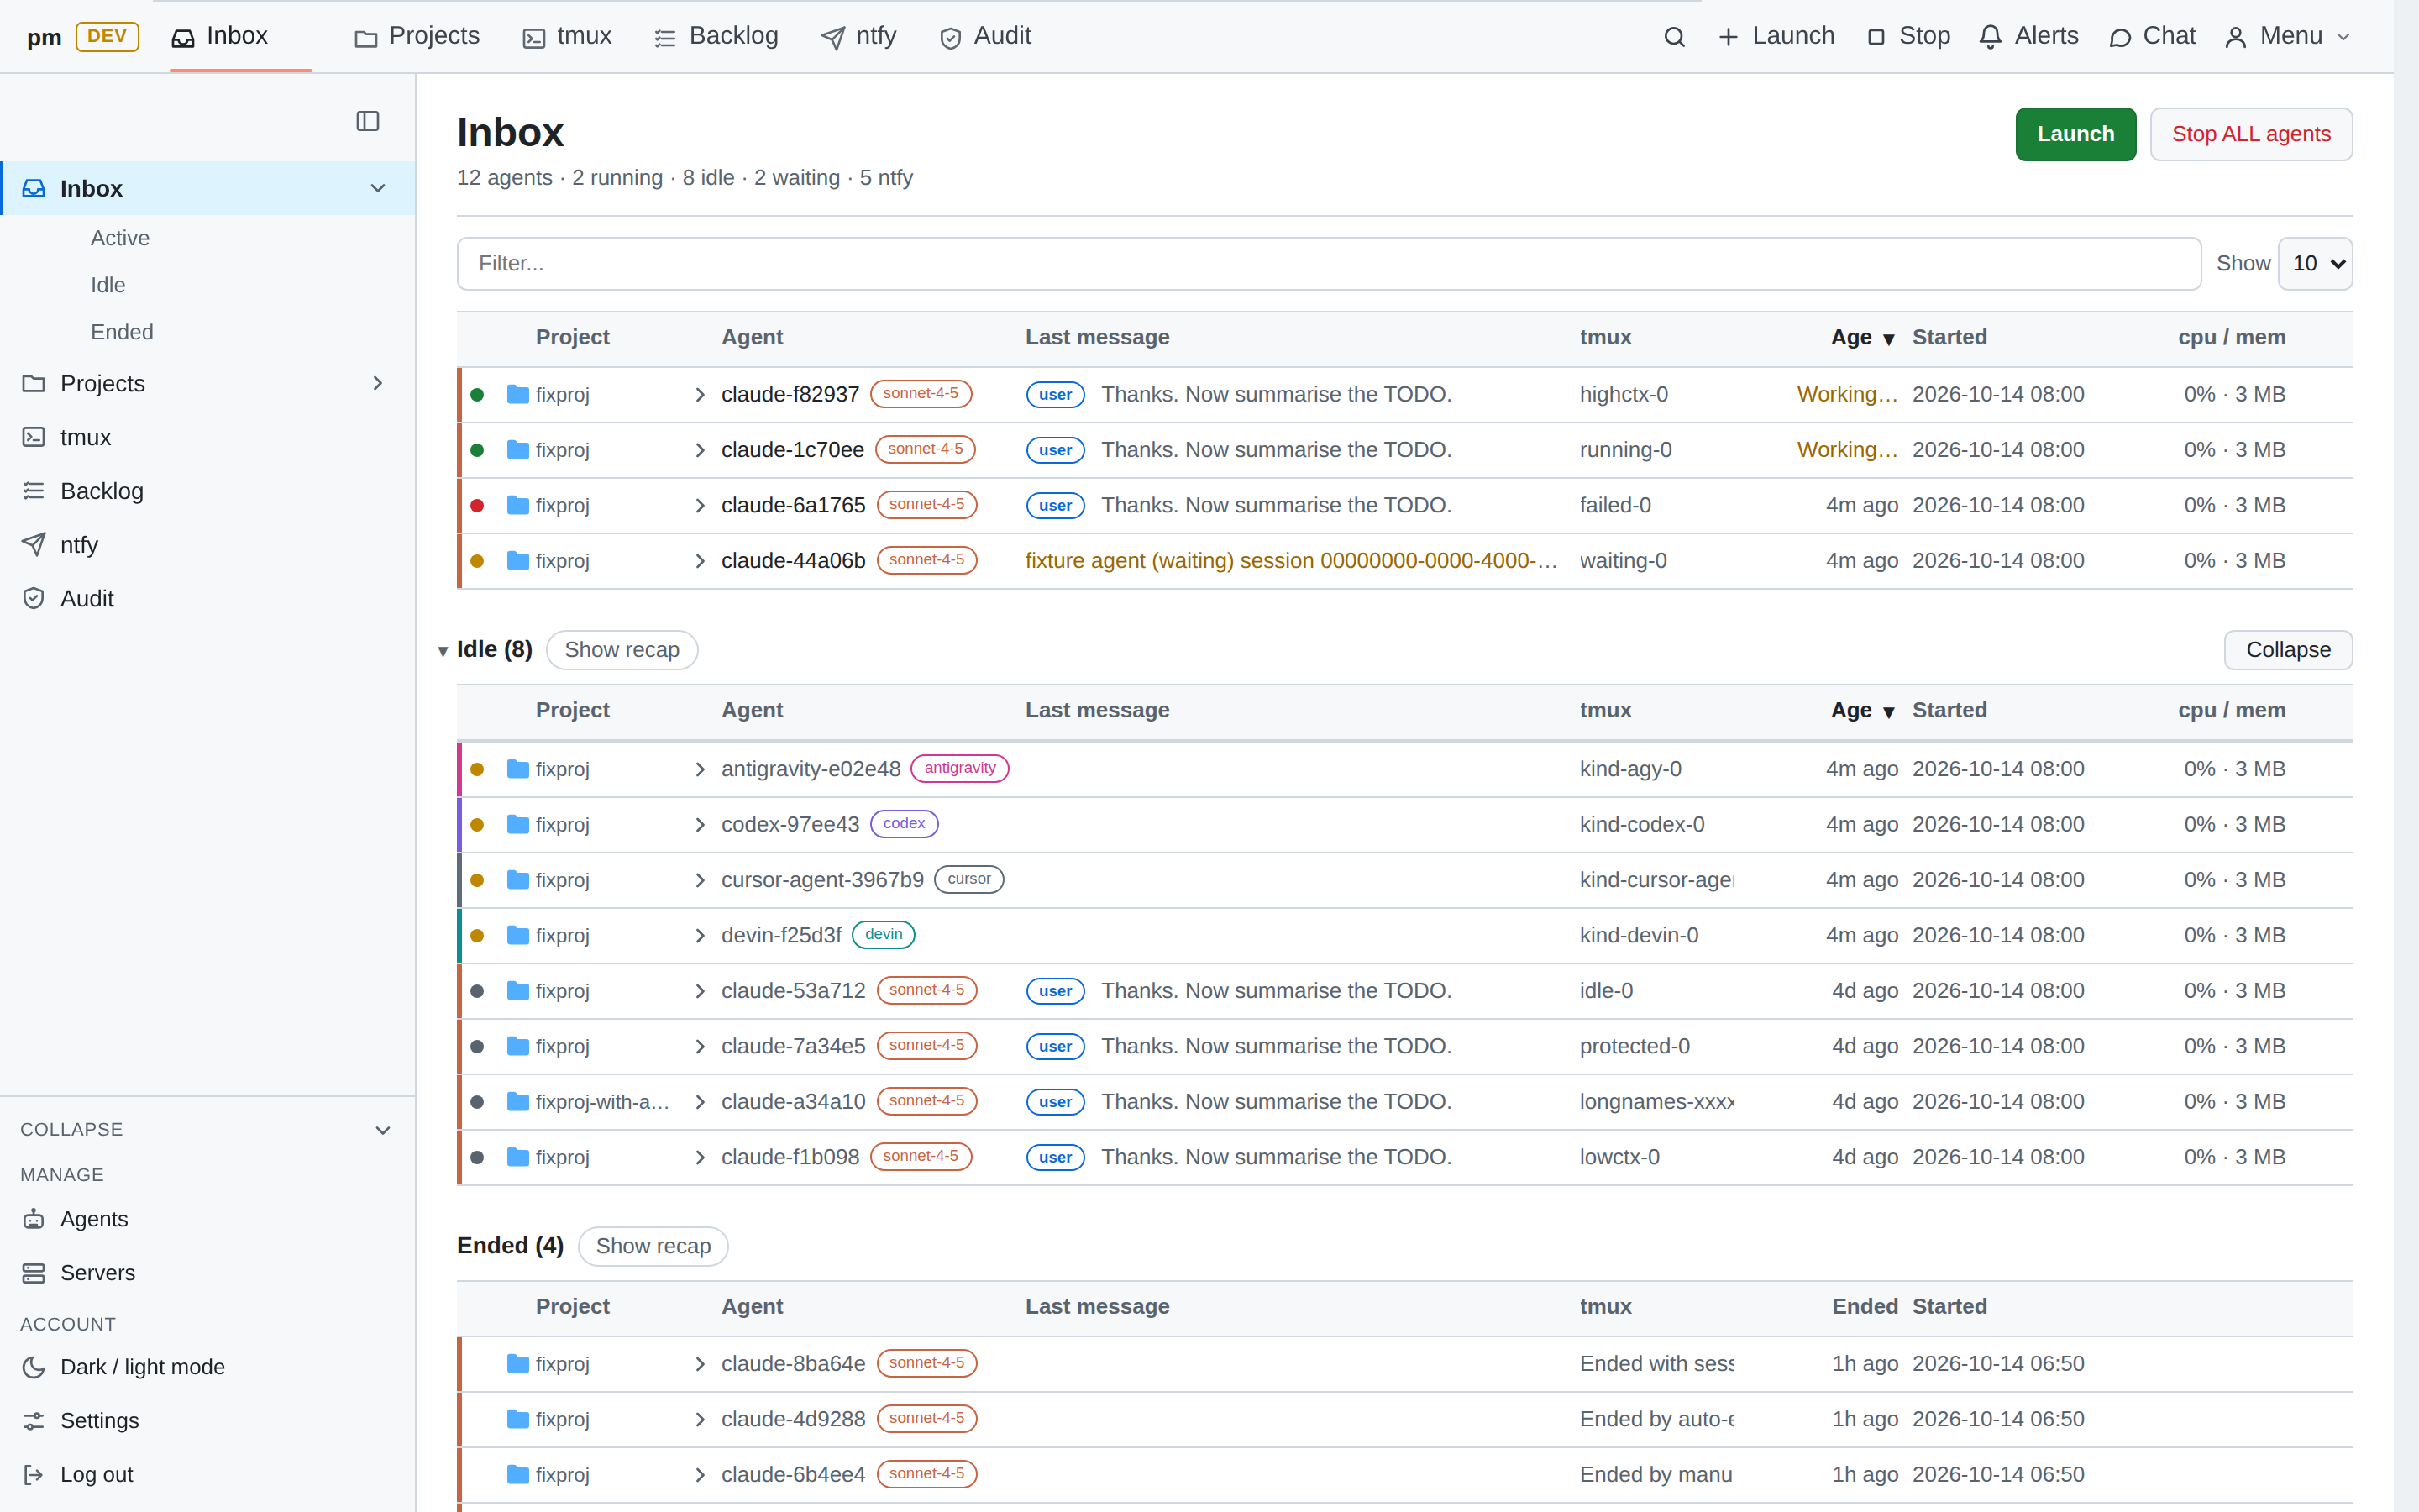Collapse the Idle (8) disclosure triangle
Screen dimensions: 2419x1512
click(x=442, y=651)
